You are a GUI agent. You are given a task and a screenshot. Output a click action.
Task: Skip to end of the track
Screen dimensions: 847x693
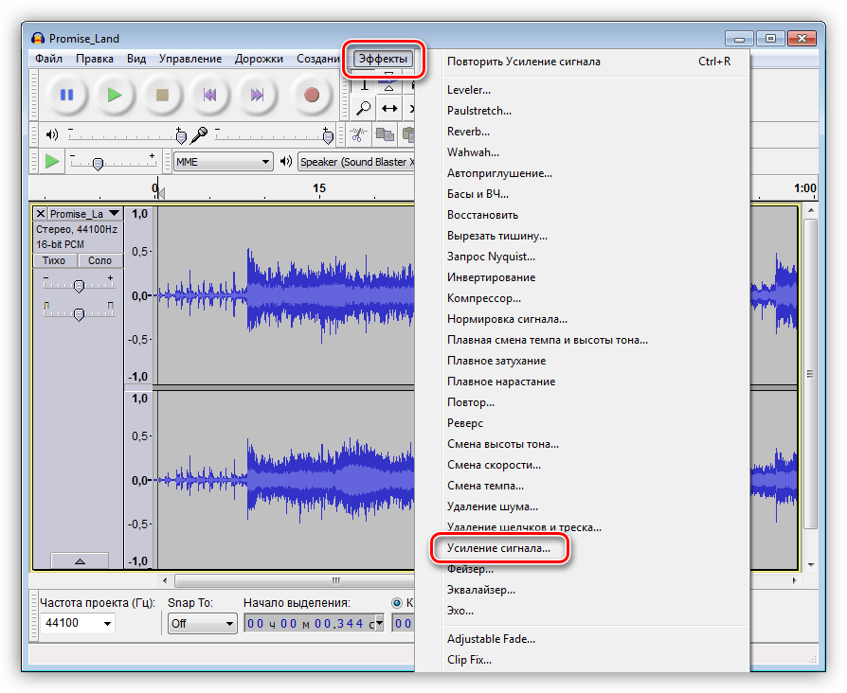(257, 95)
